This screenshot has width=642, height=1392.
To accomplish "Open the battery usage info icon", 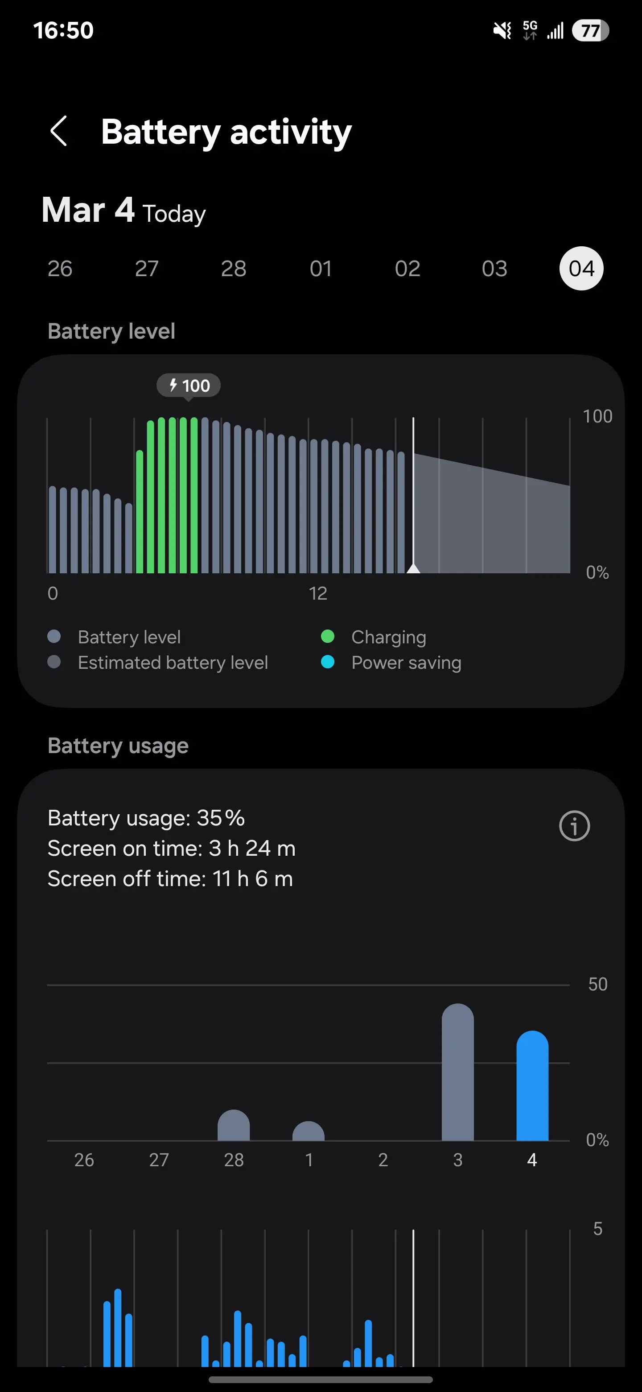I will (x=574, y=826).
